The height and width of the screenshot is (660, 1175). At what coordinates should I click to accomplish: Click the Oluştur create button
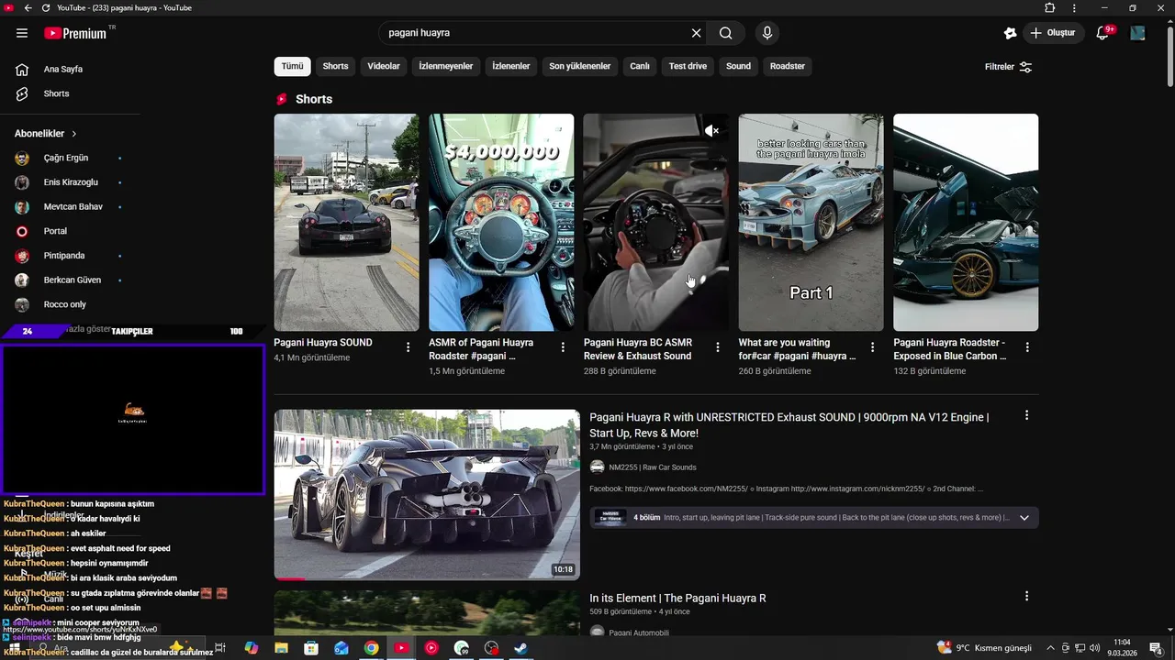pos(1054,33)
